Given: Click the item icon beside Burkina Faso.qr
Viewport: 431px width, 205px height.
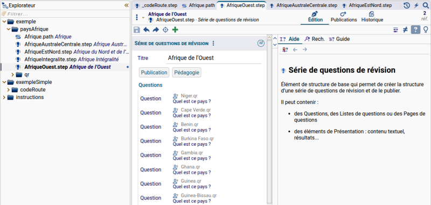Looking at the screenshot, I should point(176,139).
